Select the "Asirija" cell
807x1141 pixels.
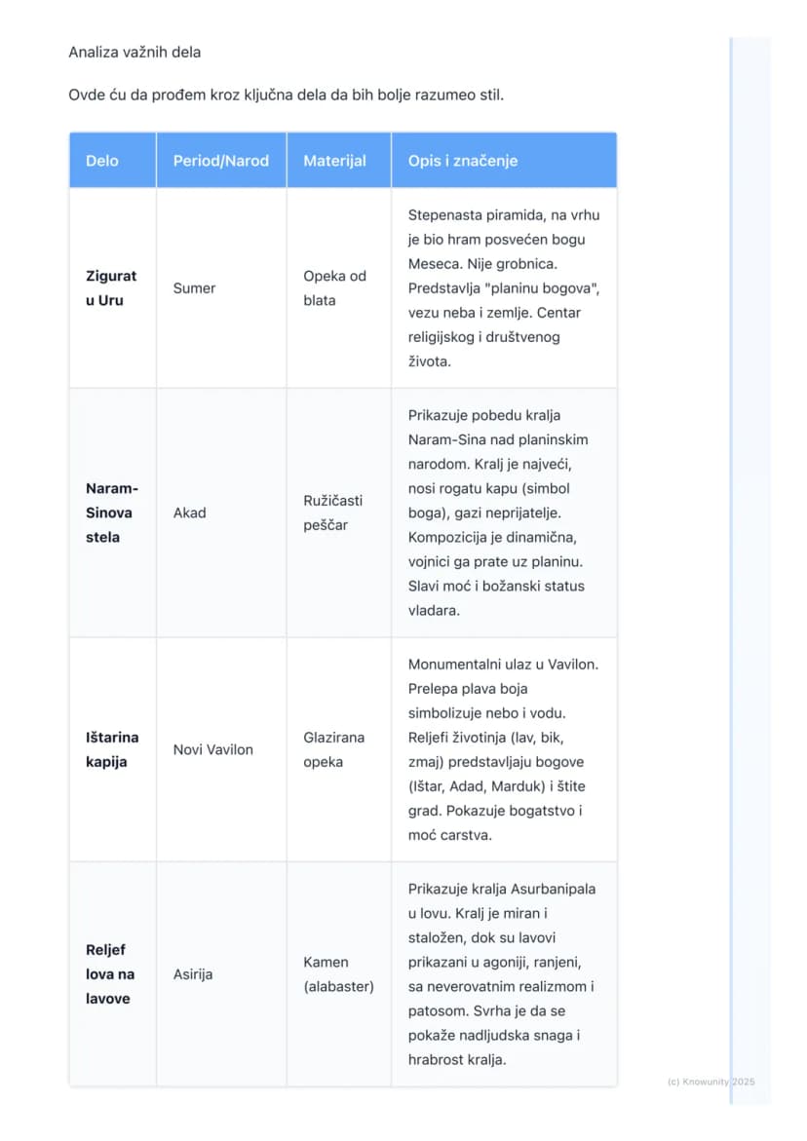point(221,974)
